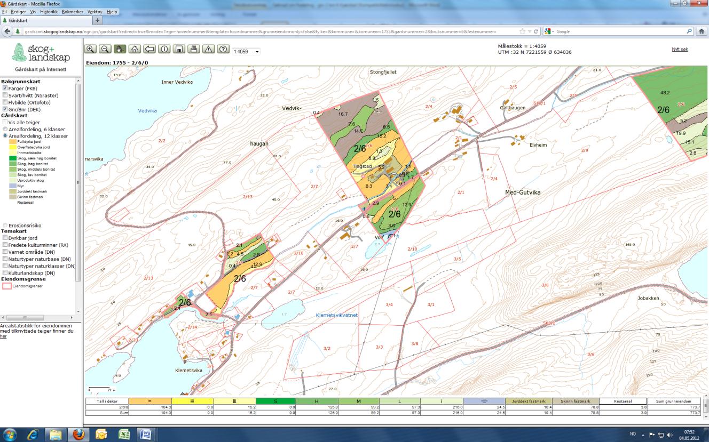
Task: Check Vernet område (DN) layer
Action: coord(5,252)
